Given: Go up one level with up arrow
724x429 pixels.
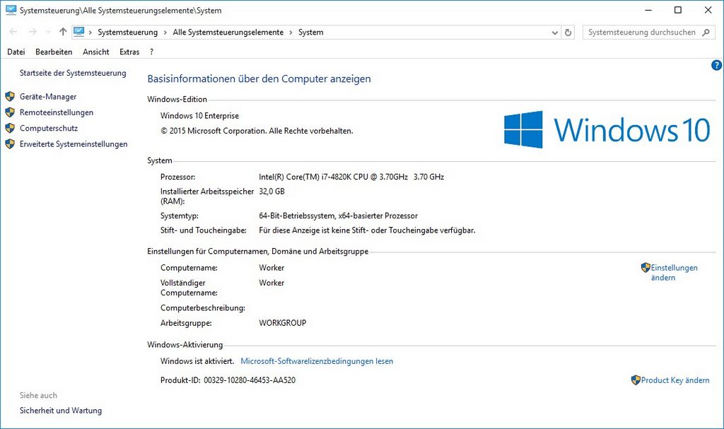Looking at the screenshot, I should [x=63, y=32].
